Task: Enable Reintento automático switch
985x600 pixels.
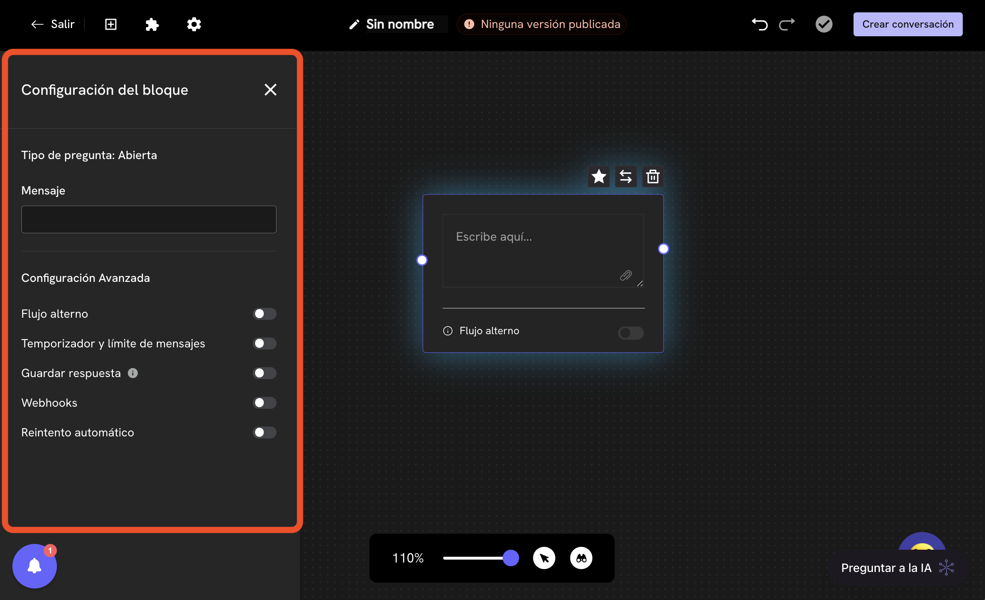Action: 264,433
